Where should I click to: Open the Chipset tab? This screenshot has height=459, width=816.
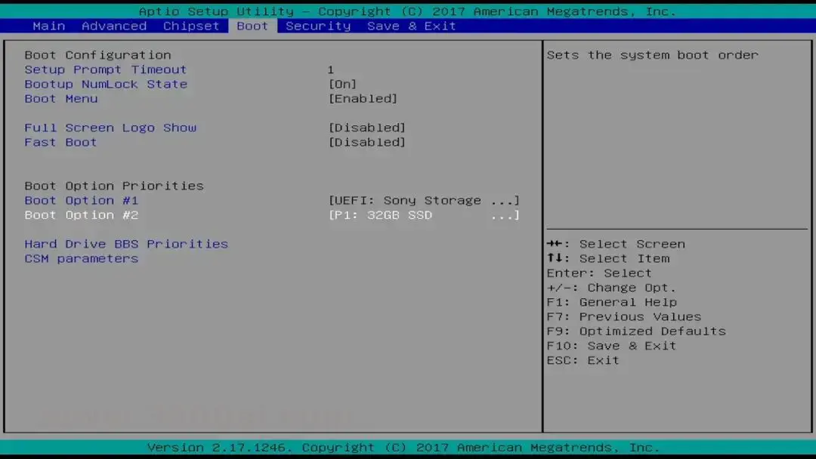[x=191, y=26]
